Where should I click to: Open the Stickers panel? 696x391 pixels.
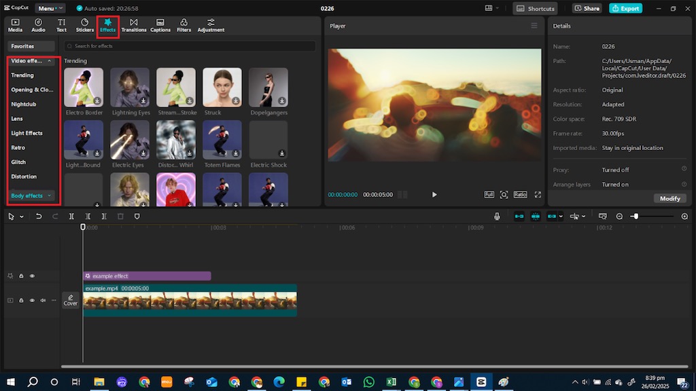tap(84, 25)
